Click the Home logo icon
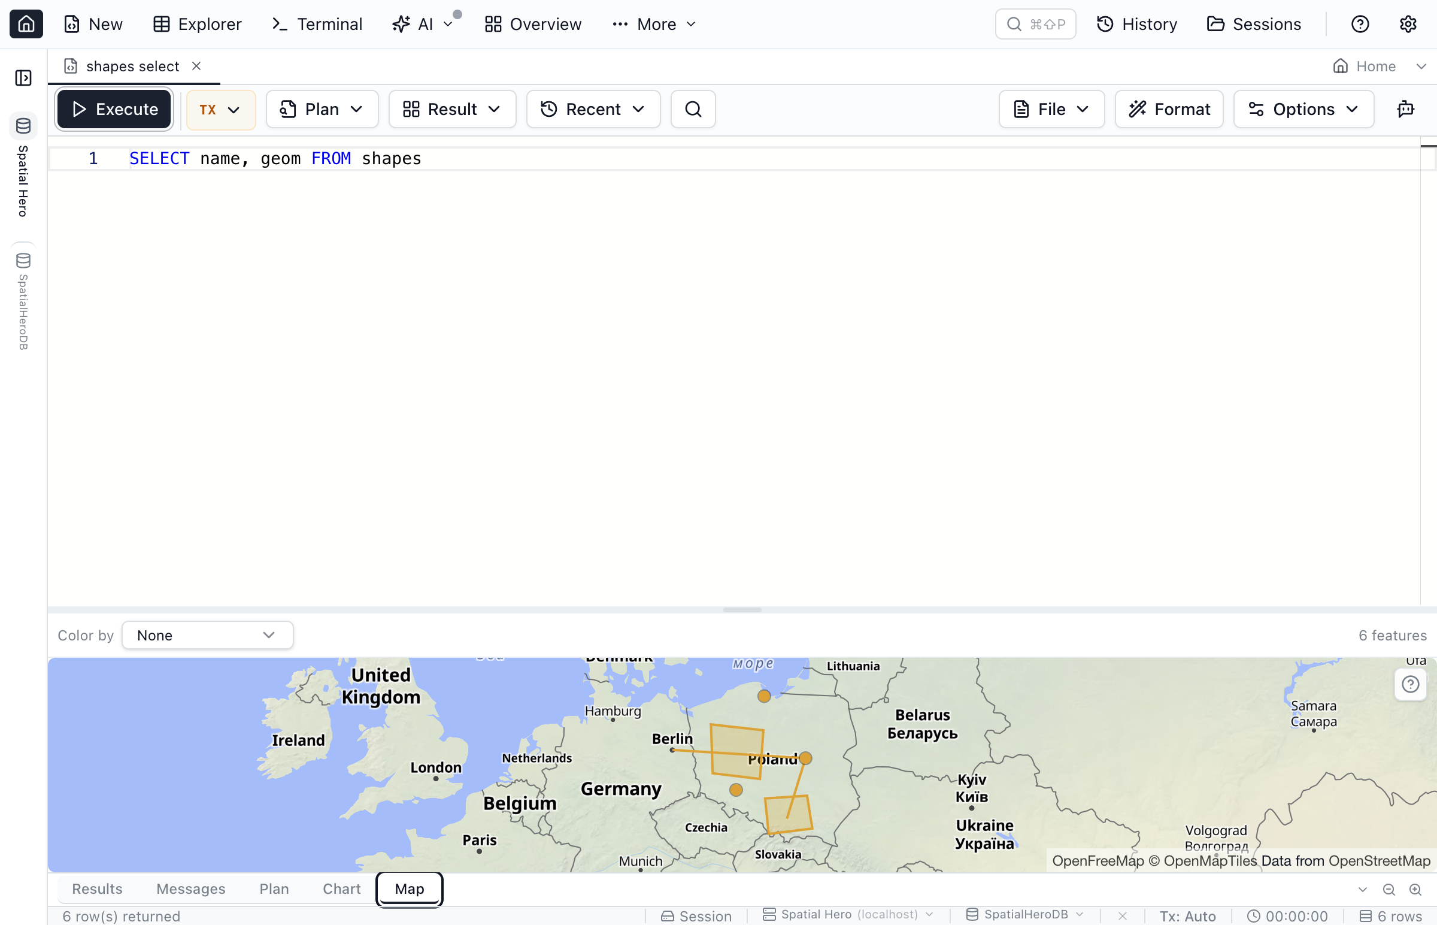This screenshot has width=1437, height=925. pos(26,24)
